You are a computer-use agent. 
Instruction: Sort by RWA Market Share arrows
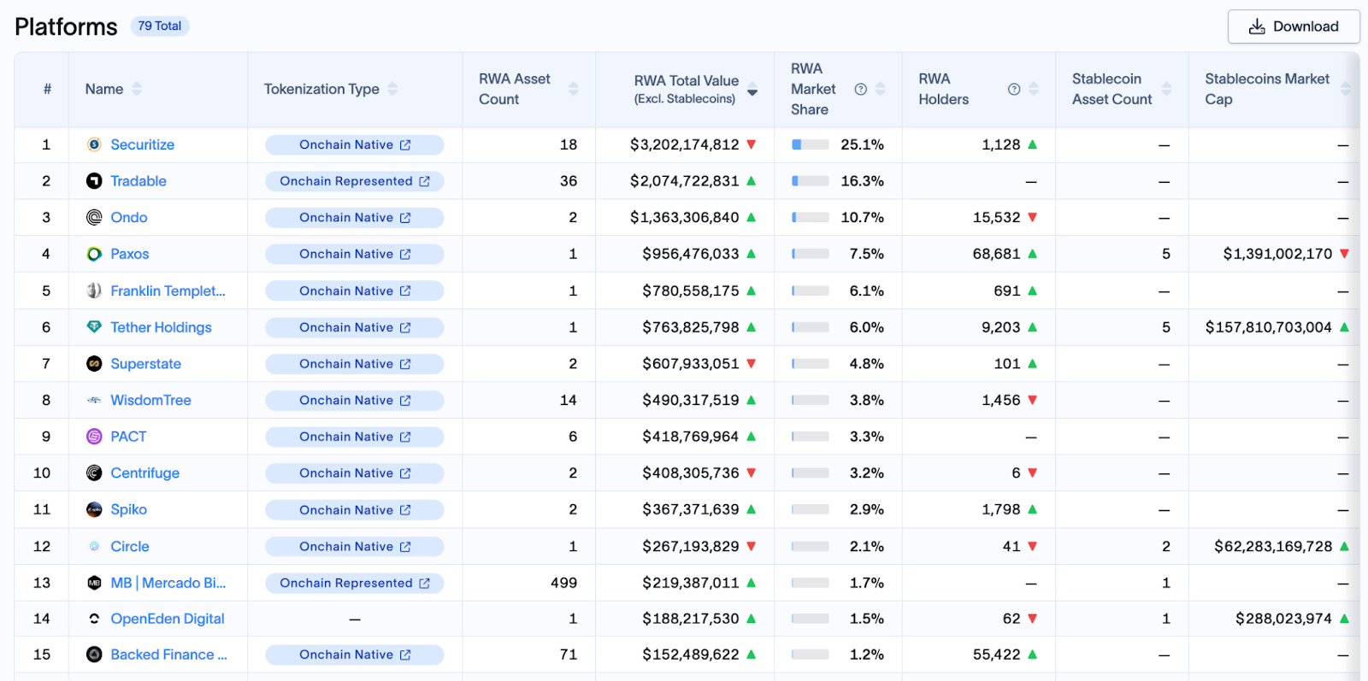pyautogui.click(x=881, y=89)
